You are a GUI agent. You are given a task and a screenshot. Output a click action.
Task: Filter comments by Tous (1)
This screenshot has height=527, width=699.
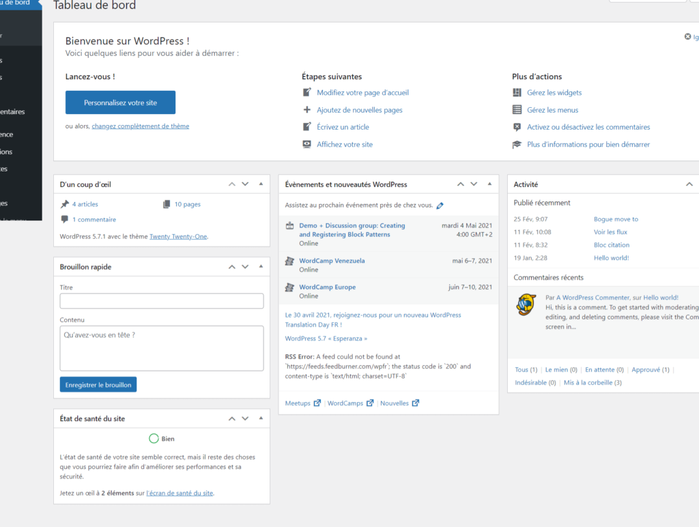click(x=526, y=369)
